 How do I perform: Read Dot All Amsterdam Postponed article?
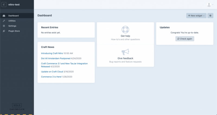(x=56, y=58)
